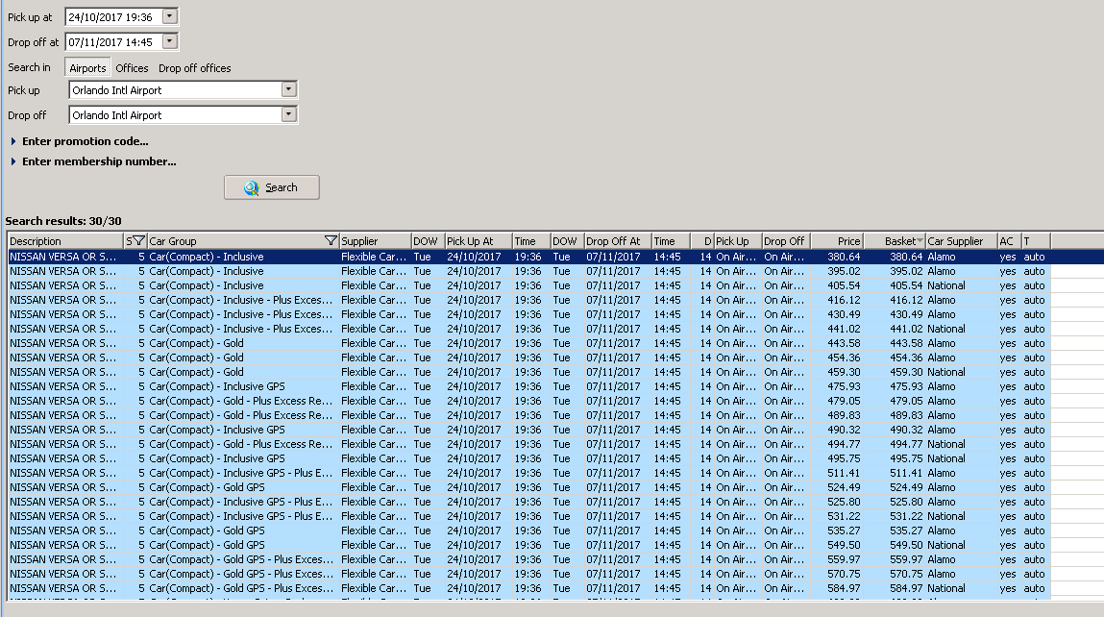Select the Gold row priced 443.58
1104x617 pixels.
coord(528,344)
